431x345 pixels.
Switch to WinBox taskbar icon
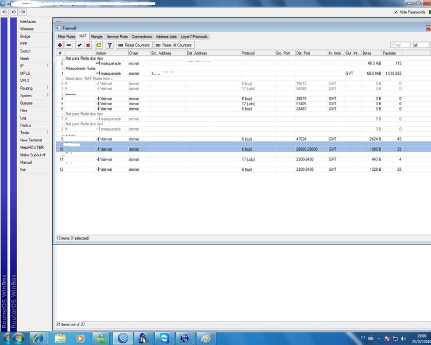[x=122, y=339]
